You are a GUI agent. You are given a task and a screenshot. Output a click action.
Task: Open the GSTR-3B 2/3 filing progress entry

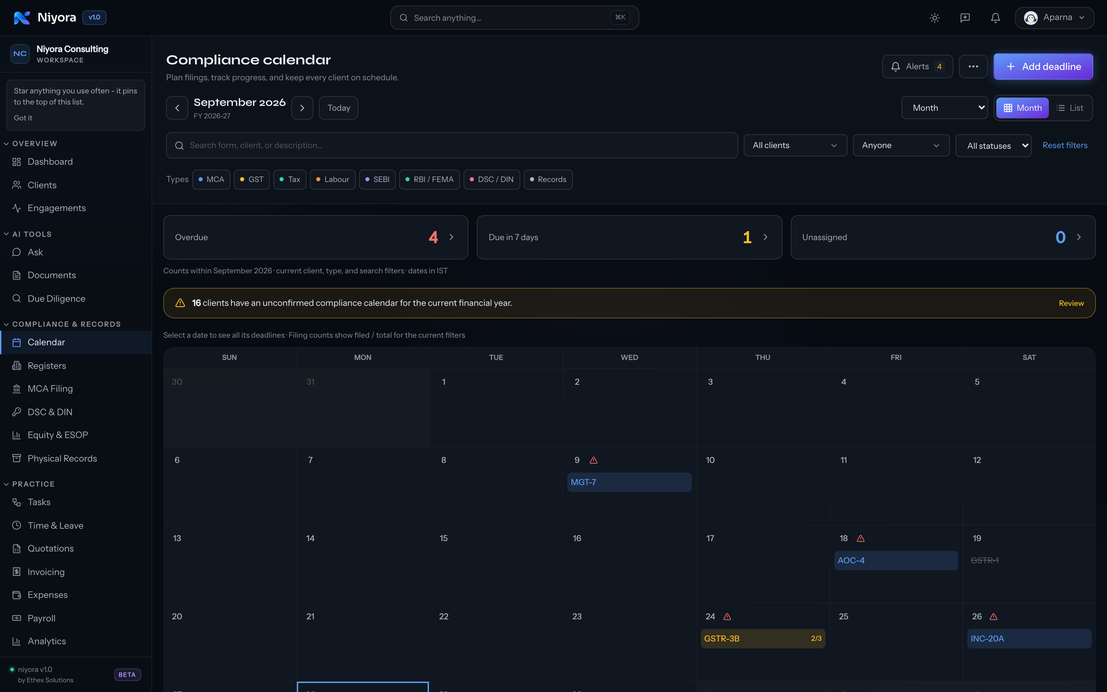pos(762,638)
